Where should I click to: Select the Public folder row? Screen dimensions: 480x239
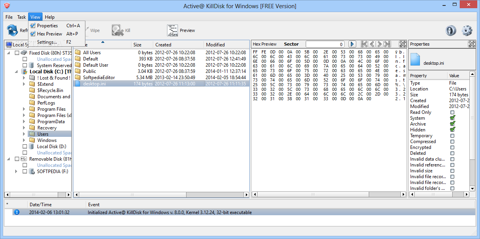[x=161, y=71]
